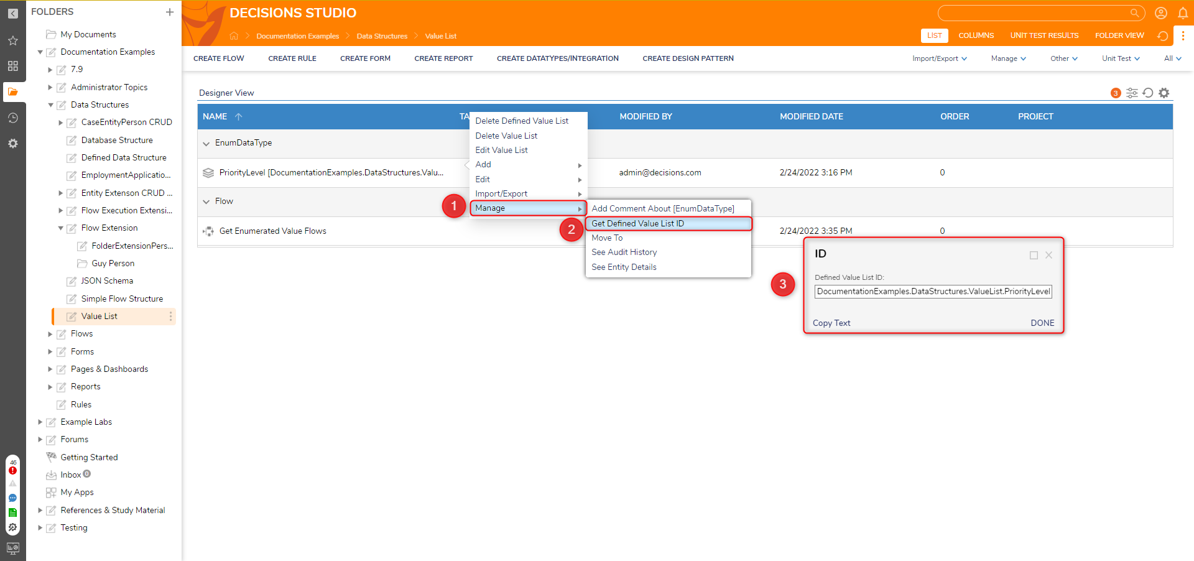Click CREATE RULE button
Image resolution: width=1194 pixels, height=561 pixels.
click(x=292, y=58)
